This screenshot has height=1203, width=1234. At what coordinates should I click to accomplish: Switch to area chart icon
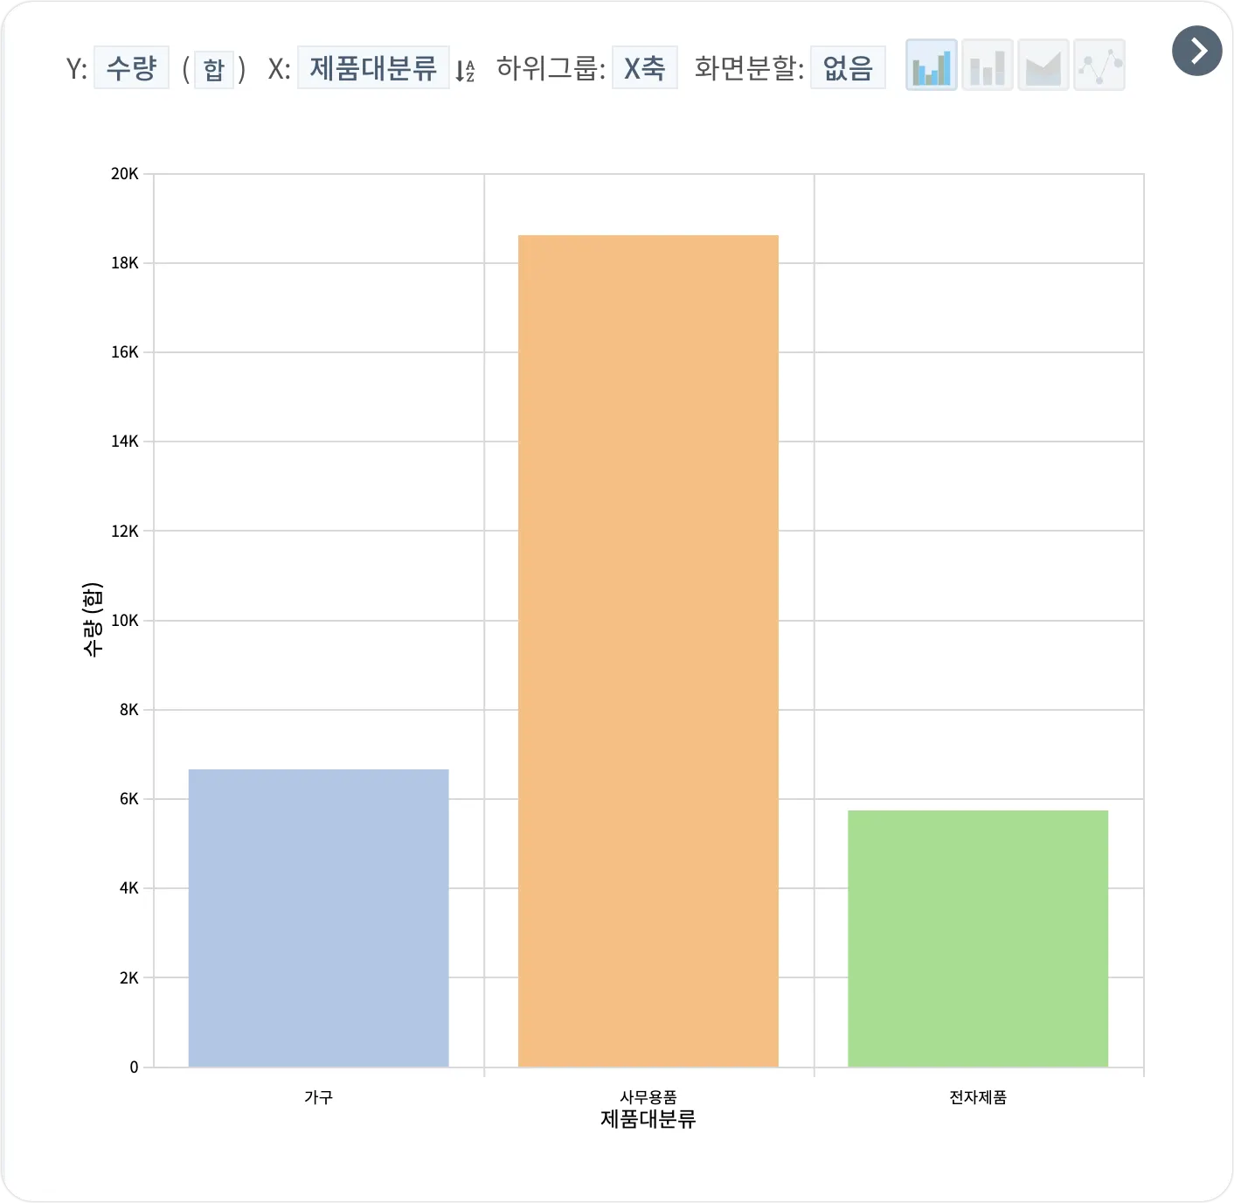point(1043,66)
